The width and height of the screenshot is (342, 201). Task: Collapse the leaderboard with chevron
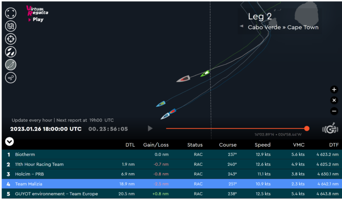coord(9,142)
